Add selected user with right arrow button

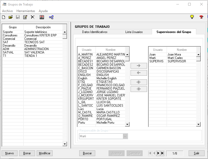coord(139,66)
